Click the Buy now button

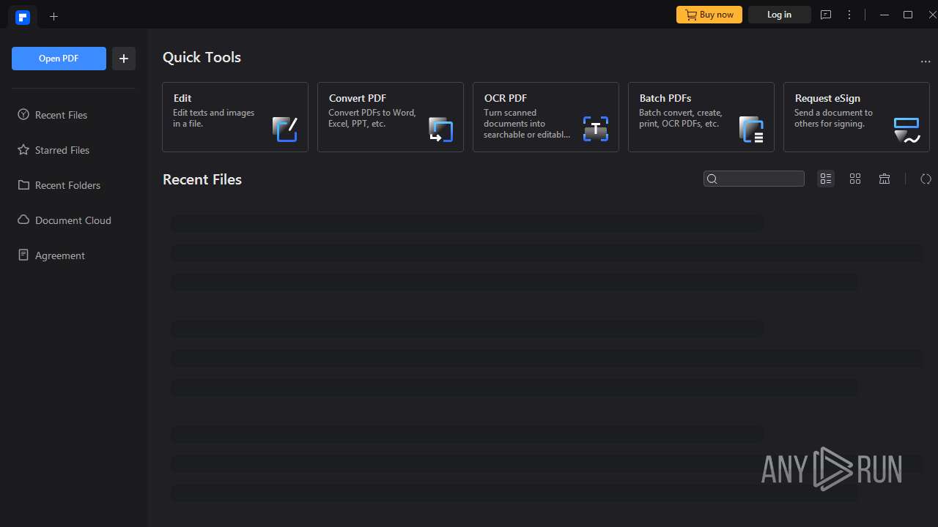709,15
